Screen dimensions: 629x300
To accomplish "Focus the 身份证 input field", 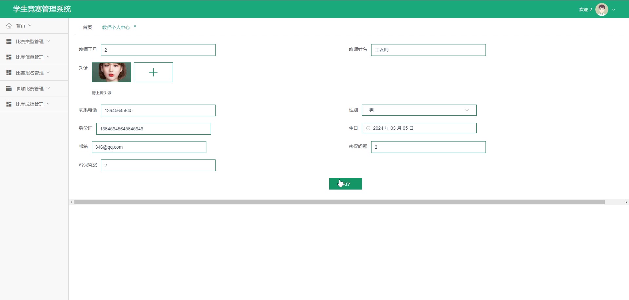I will (154, 129).
